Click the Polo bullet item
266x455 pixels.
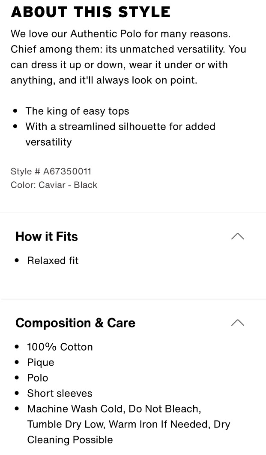coord(38,378)
